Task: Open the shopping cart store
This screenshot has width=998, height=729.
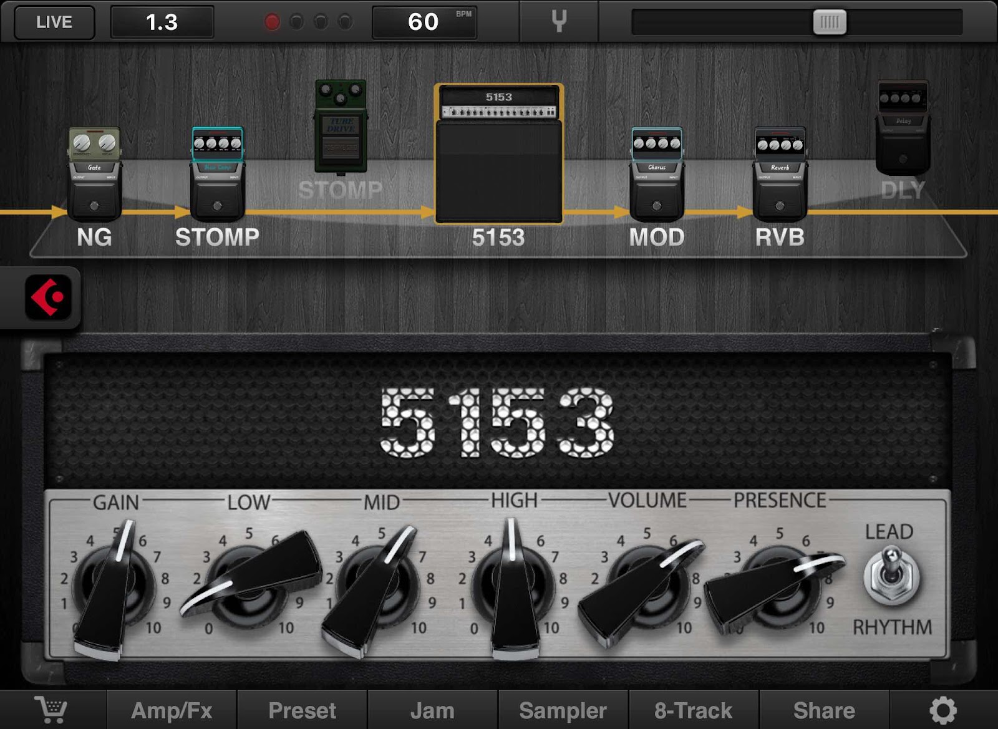Action: click(x=51, y=710)
